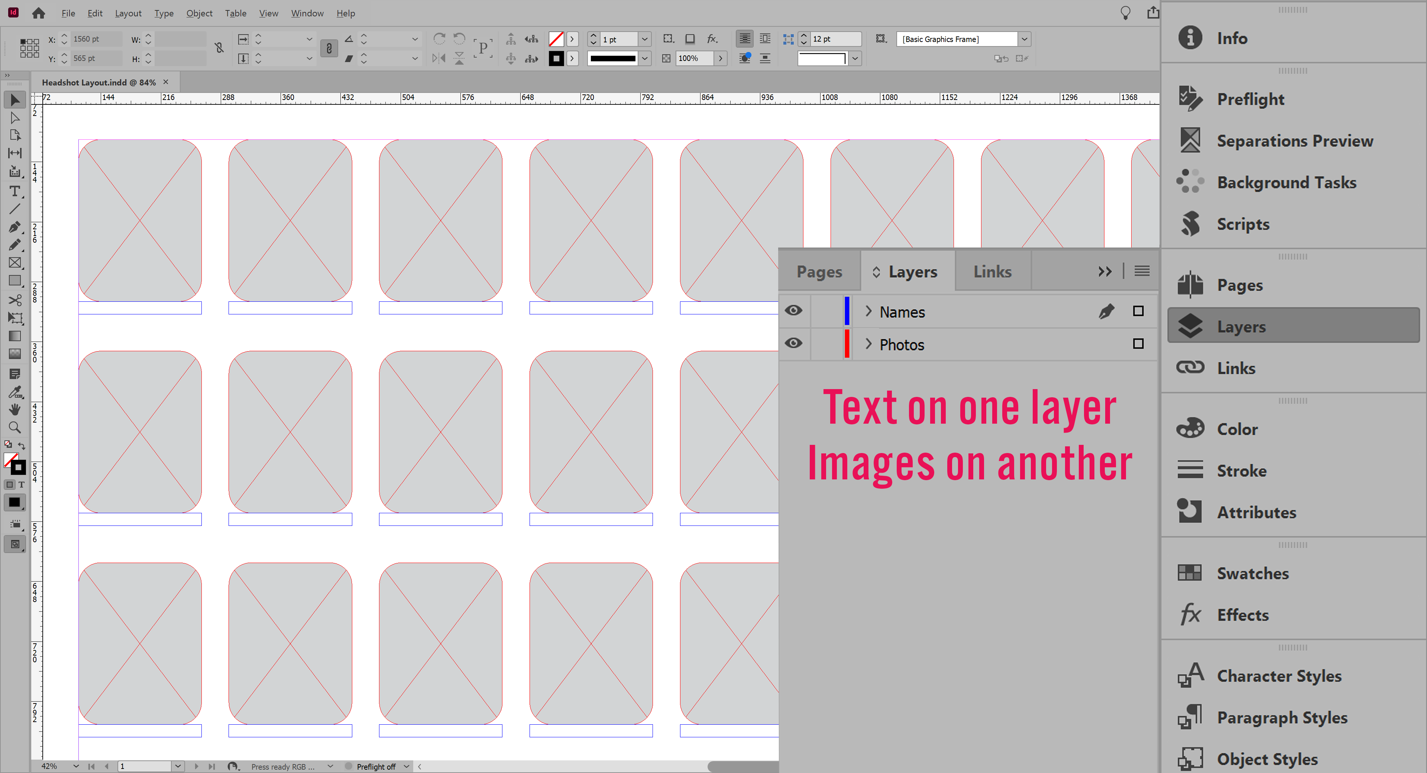Screen dimensions: 1427x773
Task: Expand the Photos layer contents
Action: tap(868, 344)
